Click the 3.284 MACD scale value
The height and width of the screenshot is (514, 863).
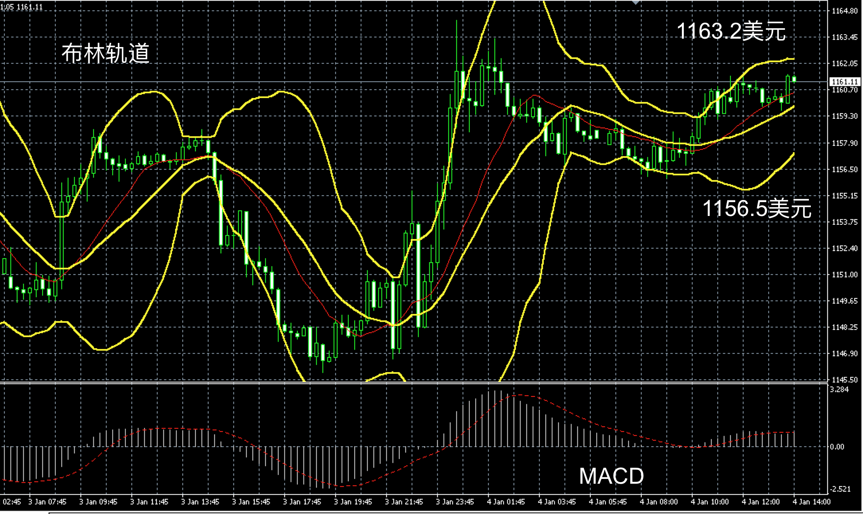click(x=839, y=389)
